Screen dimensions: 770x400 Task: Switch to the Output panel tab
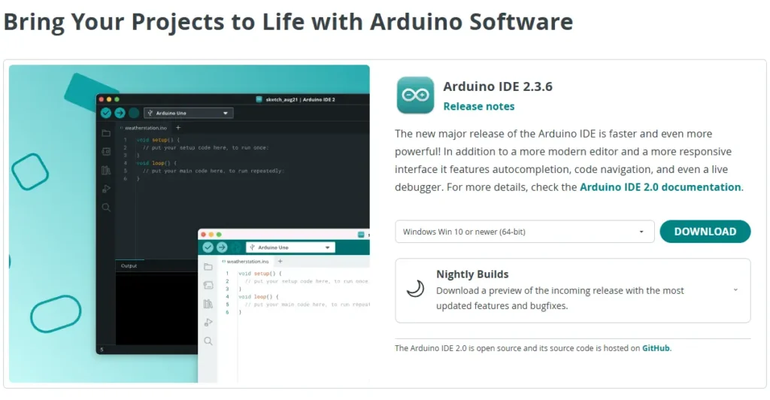(x=129, y=265)
